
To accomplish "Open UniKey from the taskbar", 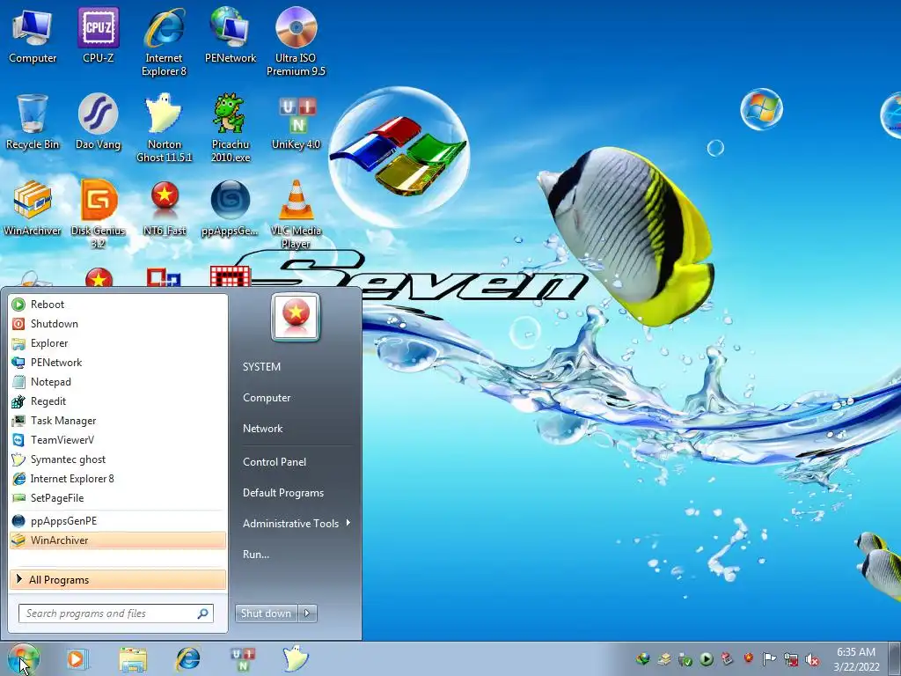I will (243, 658).
